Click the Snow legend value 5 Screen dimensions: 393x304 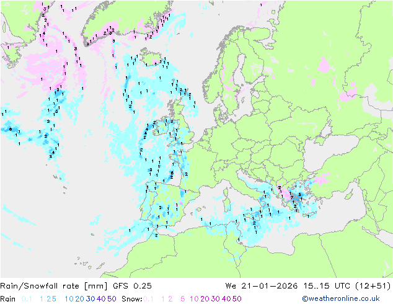coord(183,299)
